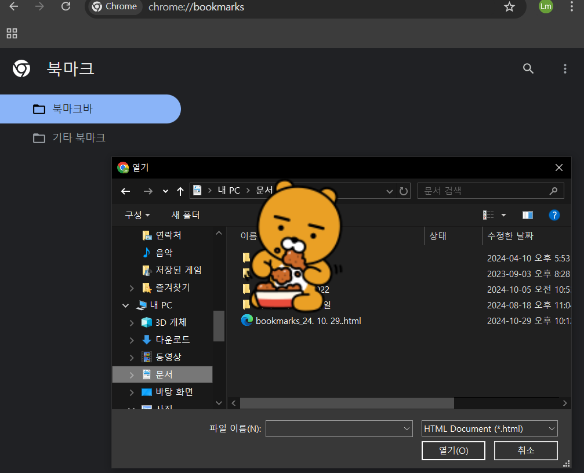Click the 열기(O) button
This screenshot has width=584, height=473.
(454, 450)
